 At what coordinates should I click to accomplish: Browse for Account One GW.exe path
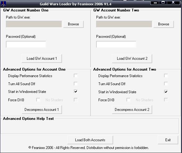point(73,24)
